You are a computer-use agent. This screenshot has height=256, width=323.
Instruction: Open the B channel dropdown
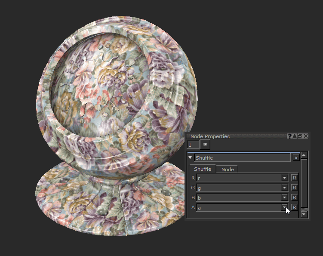point(284,197)
